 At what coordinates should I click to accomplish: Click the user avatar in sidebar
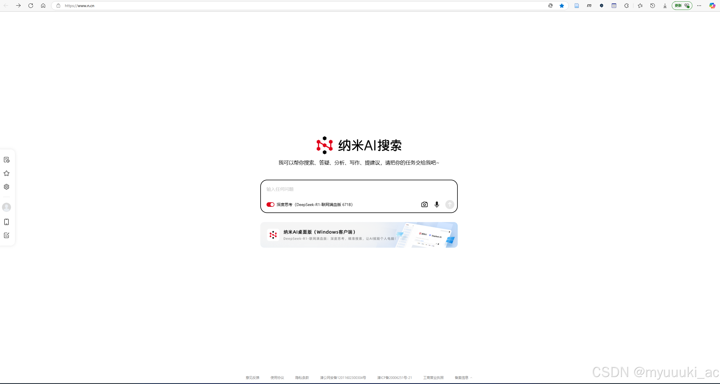6,207
